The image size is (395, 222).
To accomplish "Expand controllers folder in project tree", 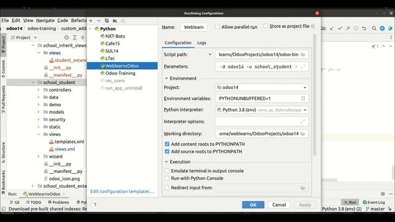I will (x=38, y=90).
